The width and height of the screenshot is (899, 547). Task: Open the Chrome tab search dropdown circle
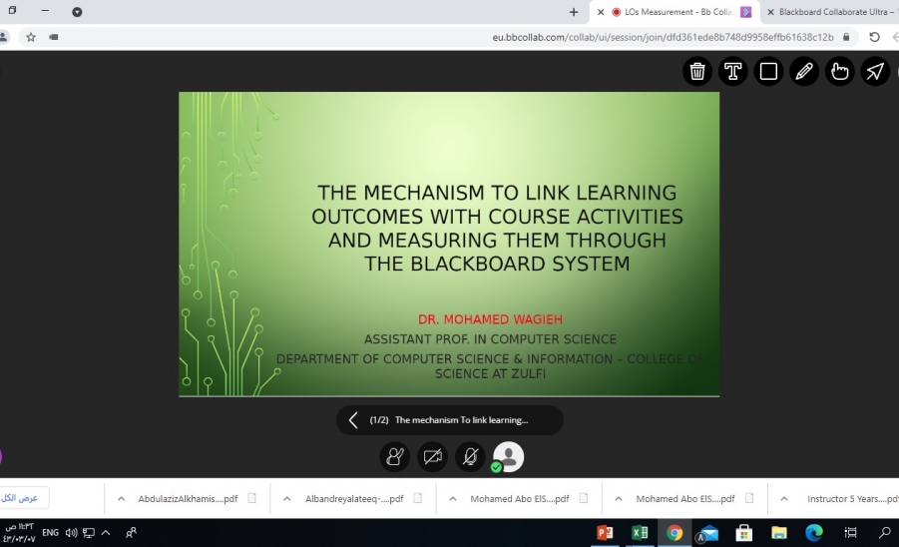click(x=77, y=12)
